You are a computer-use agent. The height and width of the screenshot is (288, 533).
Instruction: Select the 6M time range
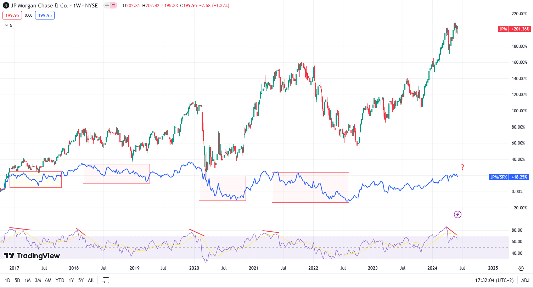coord(48,280)
